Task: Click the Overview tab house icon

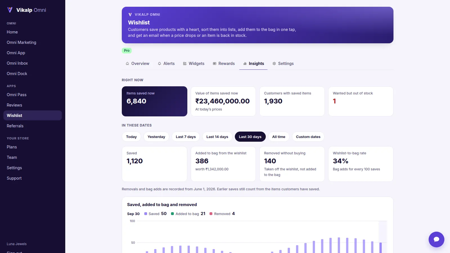Action: 127,64
